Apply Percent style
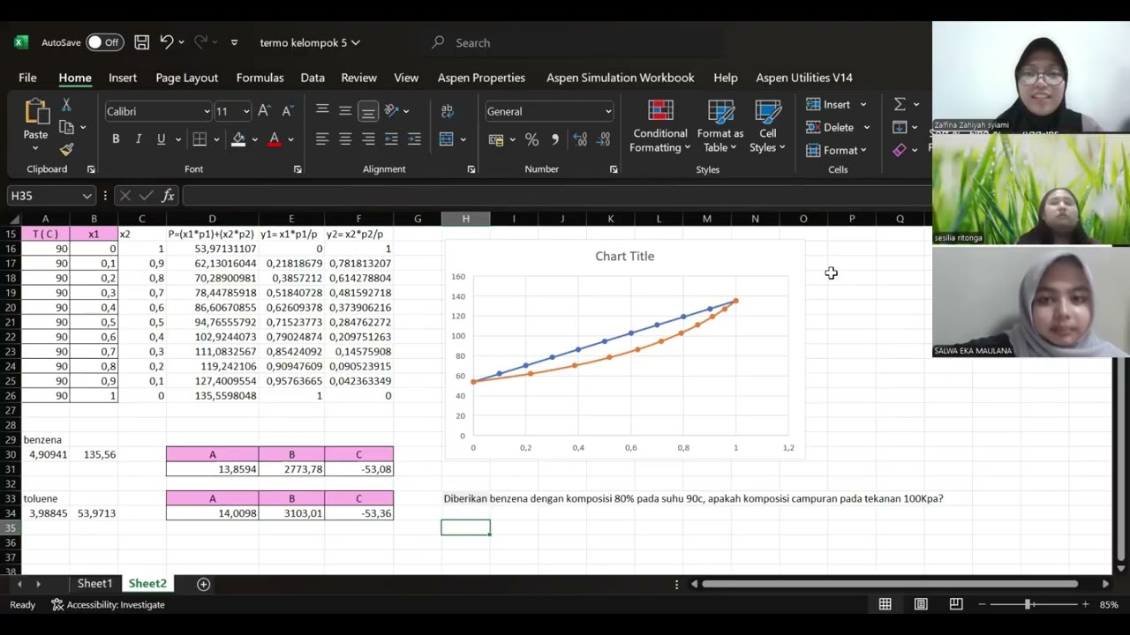This screenshot has height=635, width=1130. (x=531, y=139)
